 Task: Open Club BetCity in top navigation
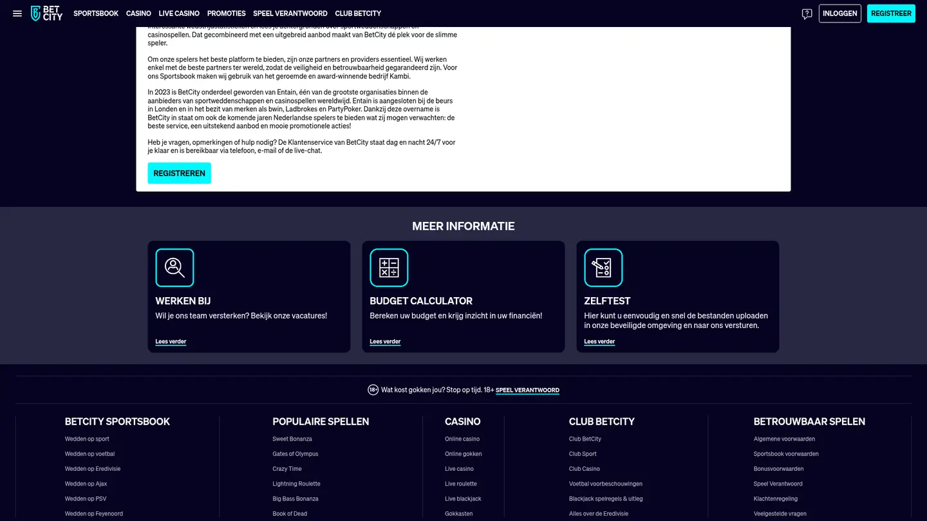[358, 14]
